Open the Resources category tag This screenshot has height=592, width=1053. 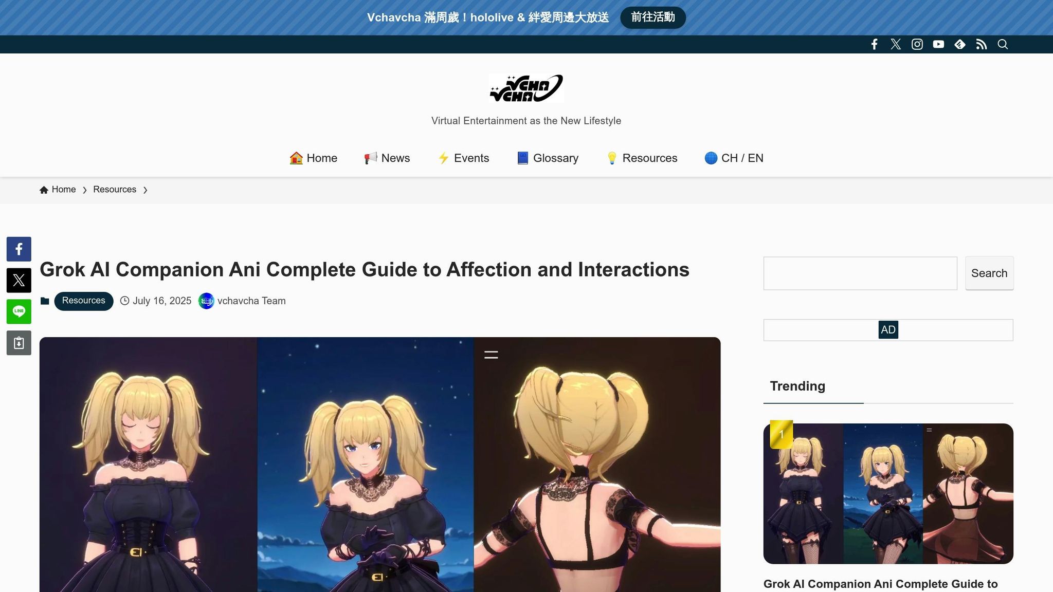point(83,301)
